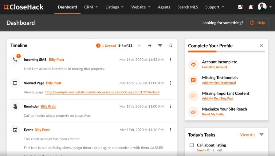Viewport: 275px width, 156px height.
Task: Click Add My First Blog Post link
Action: pyautogui.click(x=218, y=99)
